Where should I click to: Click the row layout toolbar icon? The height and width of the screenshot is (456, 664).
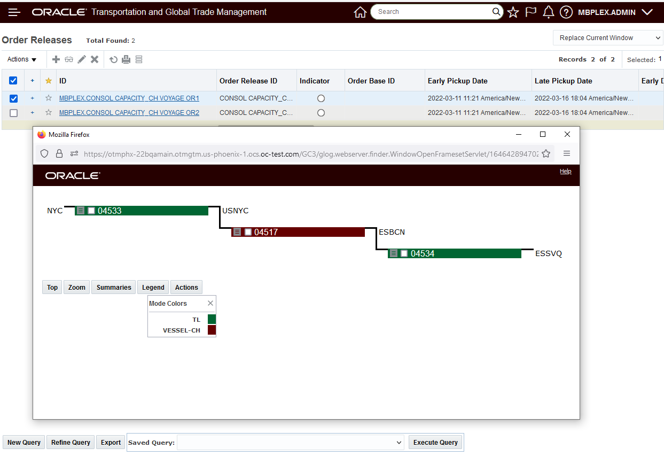click(139, 59)
